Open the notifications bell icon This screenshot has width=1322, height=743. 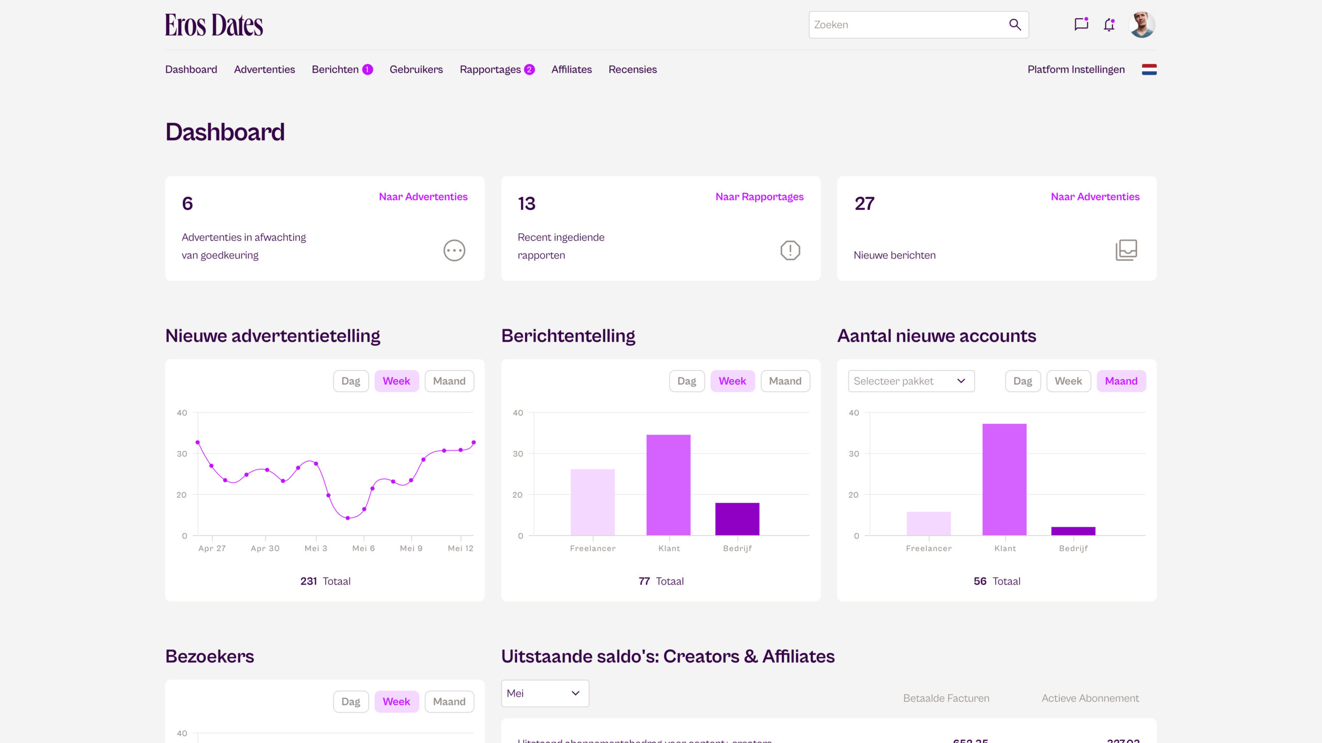point(1109,25)
